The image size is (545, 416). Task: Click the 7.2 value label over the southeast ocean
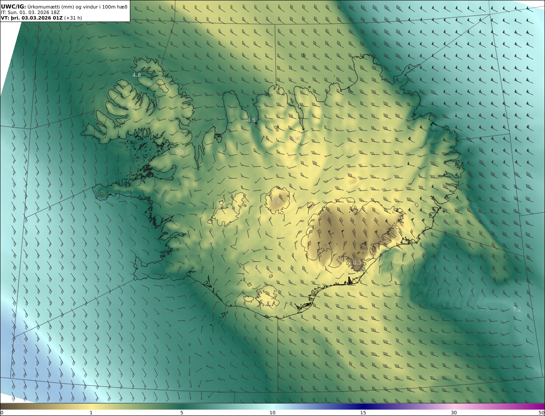pyautogui.click(x=517, y=310)
